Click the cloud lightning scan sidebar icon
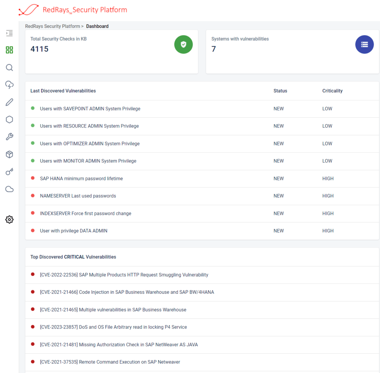This screenshot has height=373, width=380. [9, 85]
